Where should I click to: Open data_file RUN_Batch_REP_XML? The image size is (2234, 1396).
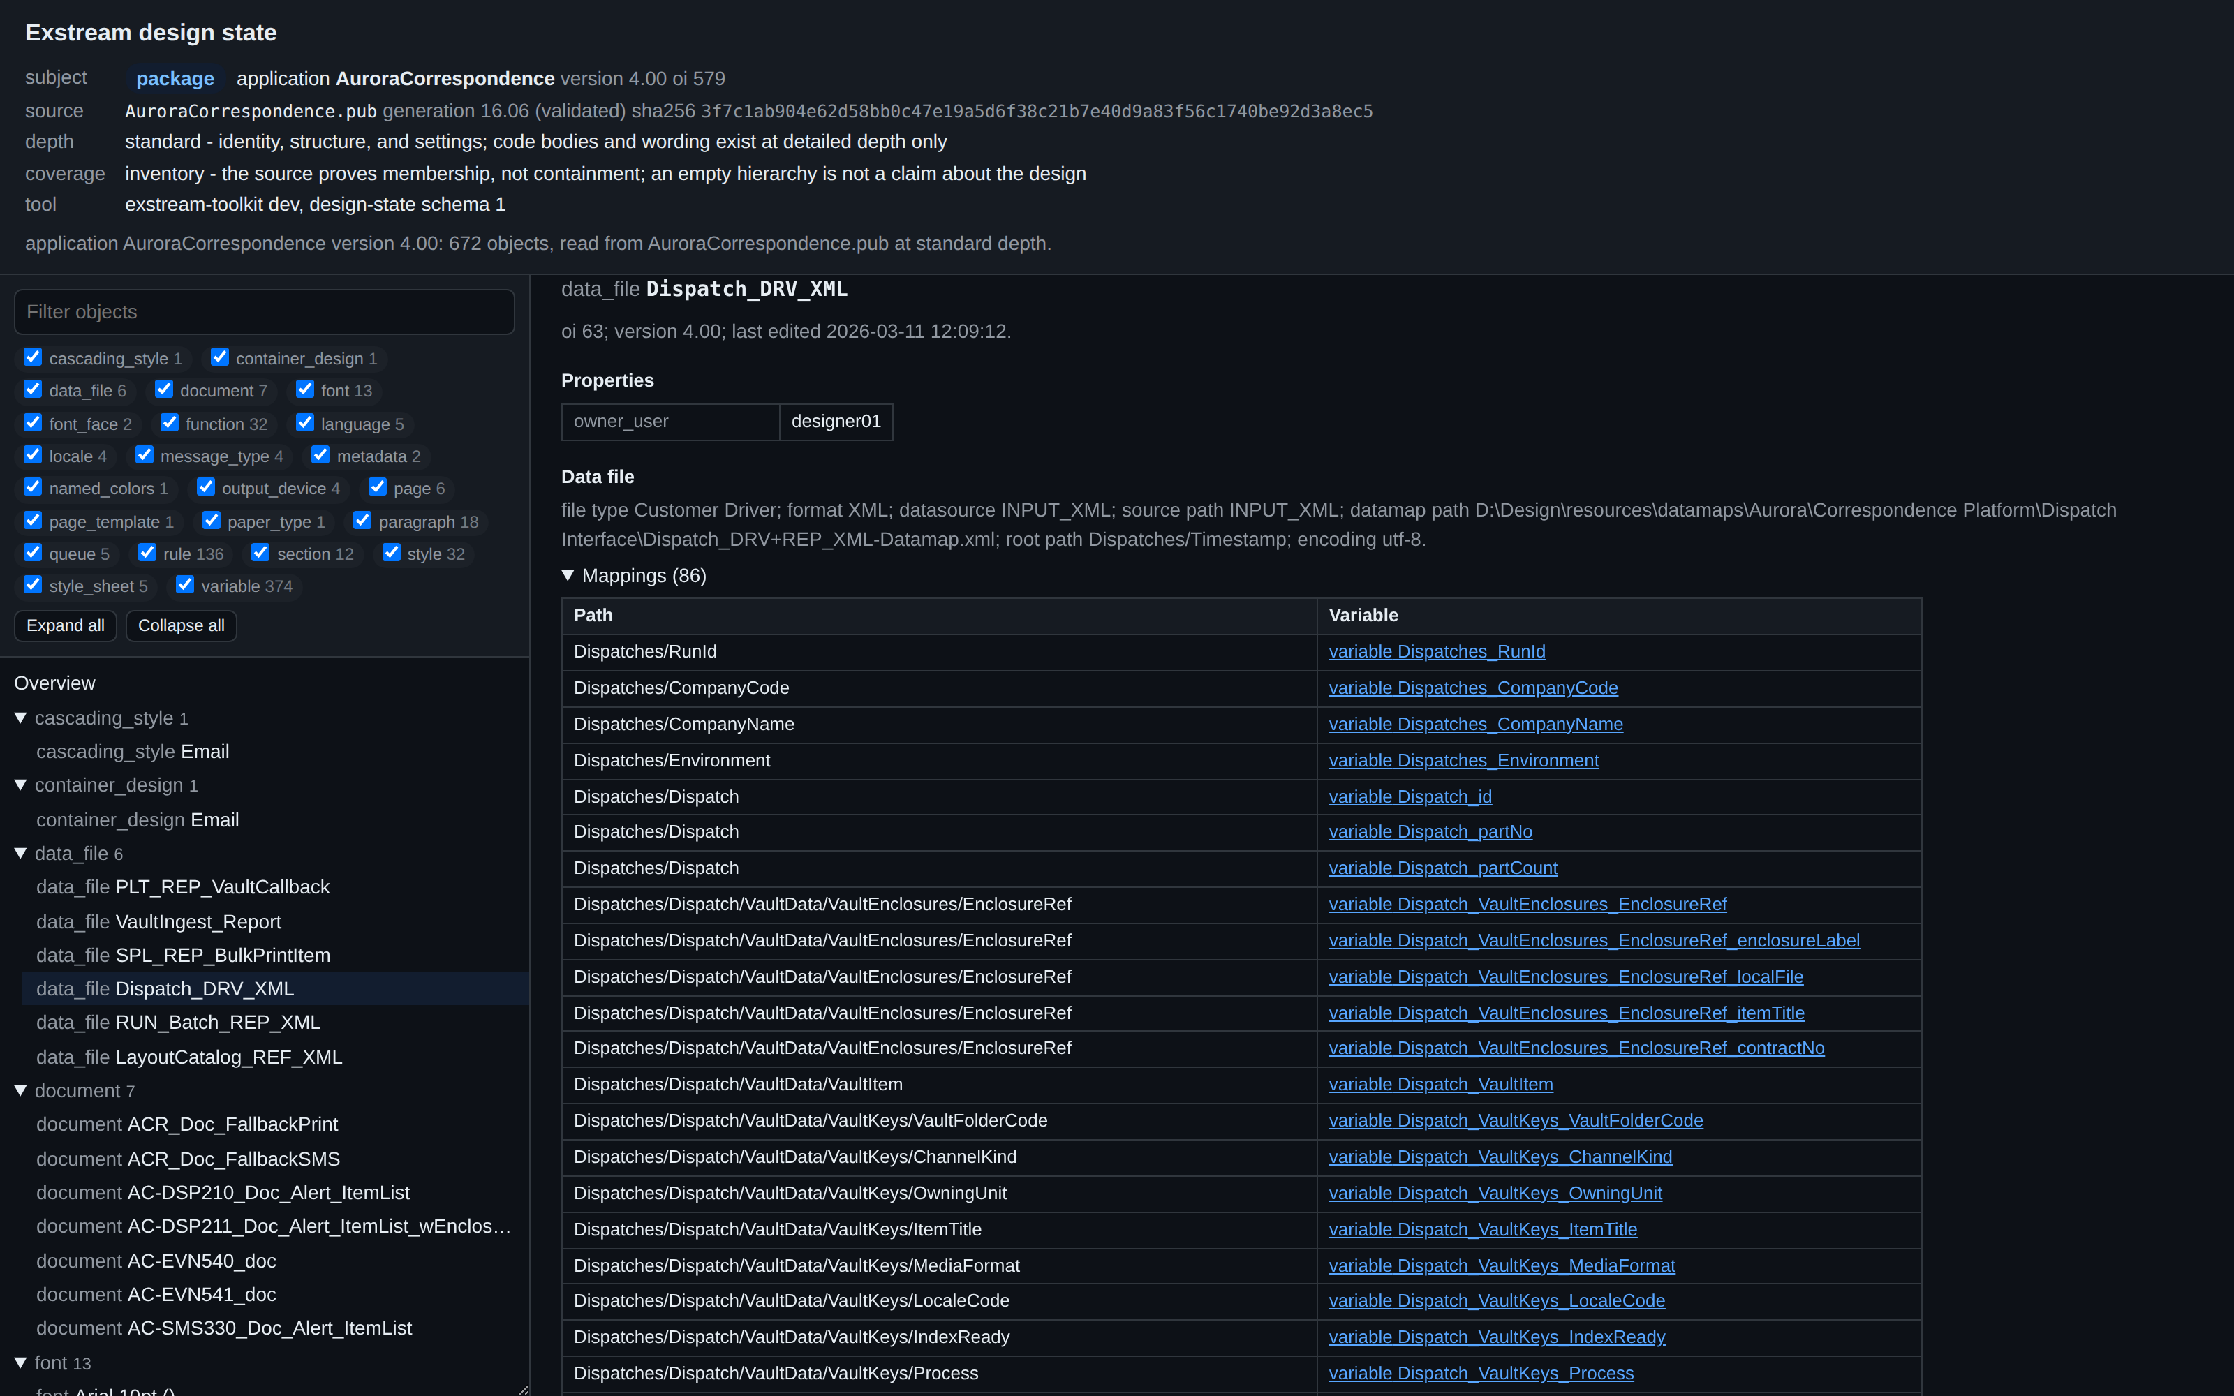tap(178, 1023)
